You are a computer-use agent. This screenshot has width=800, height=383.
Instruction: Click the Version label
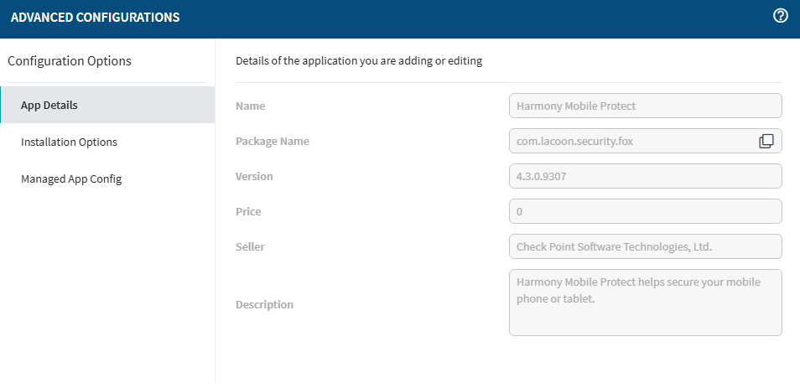254,177
